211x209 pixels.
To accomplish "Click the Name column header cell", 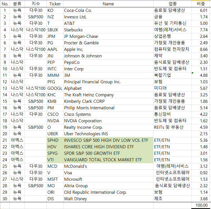I will [108, 4].
